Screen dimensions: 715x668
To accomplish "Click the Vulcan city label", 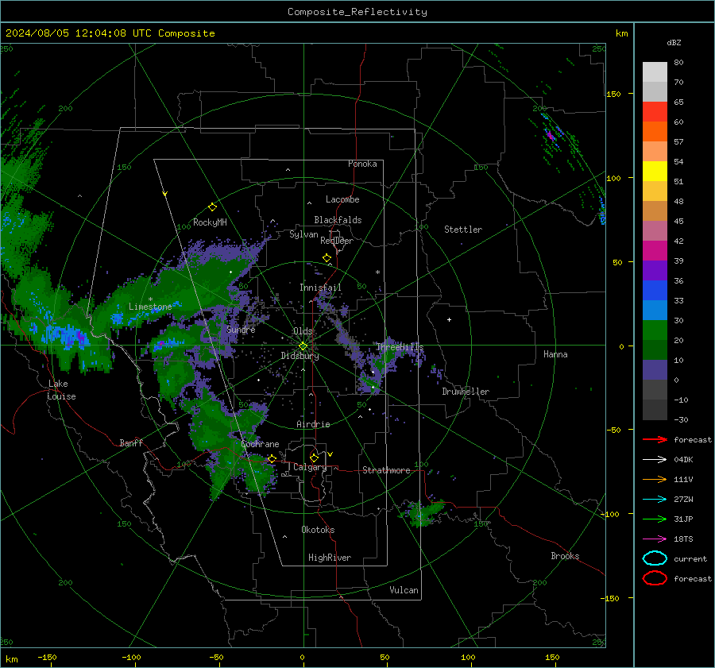I will tap(404, 590).
